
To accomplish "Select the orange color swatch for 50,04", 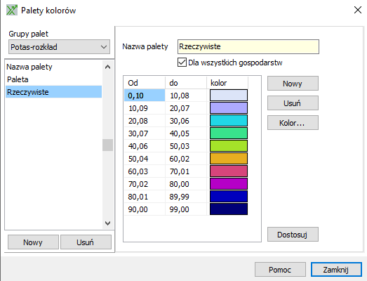I will 229,159.
